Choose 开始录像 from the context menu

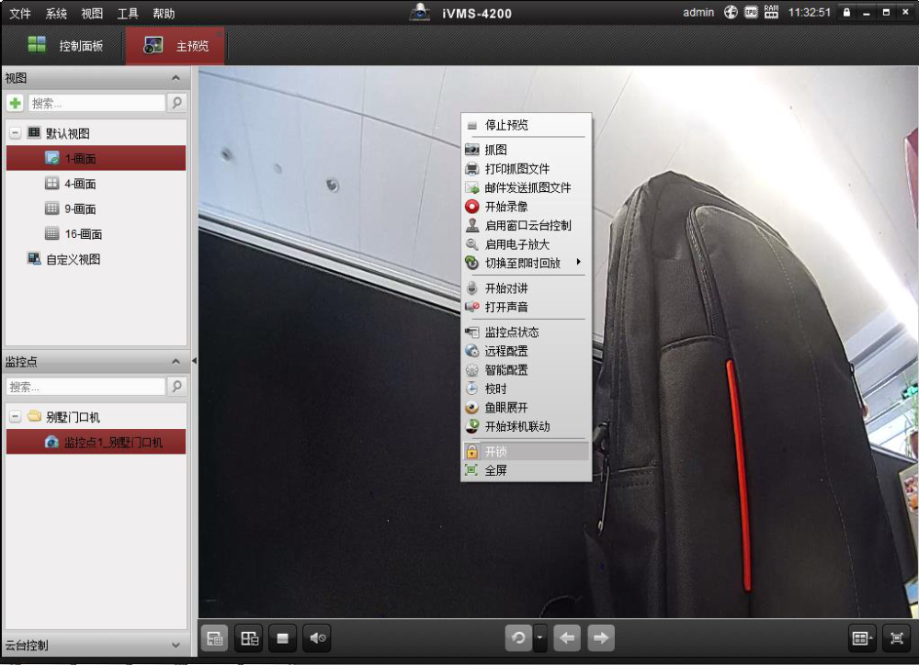click(x=526, y=207)
